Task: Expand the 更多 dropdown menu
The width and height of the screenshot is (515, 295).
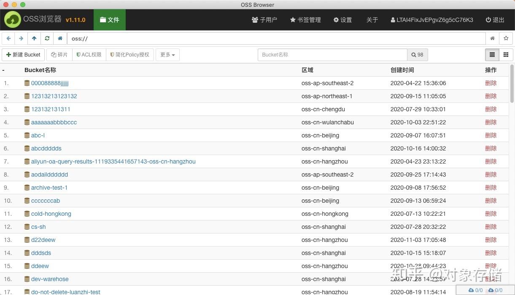Action: (x=167, y=54)
